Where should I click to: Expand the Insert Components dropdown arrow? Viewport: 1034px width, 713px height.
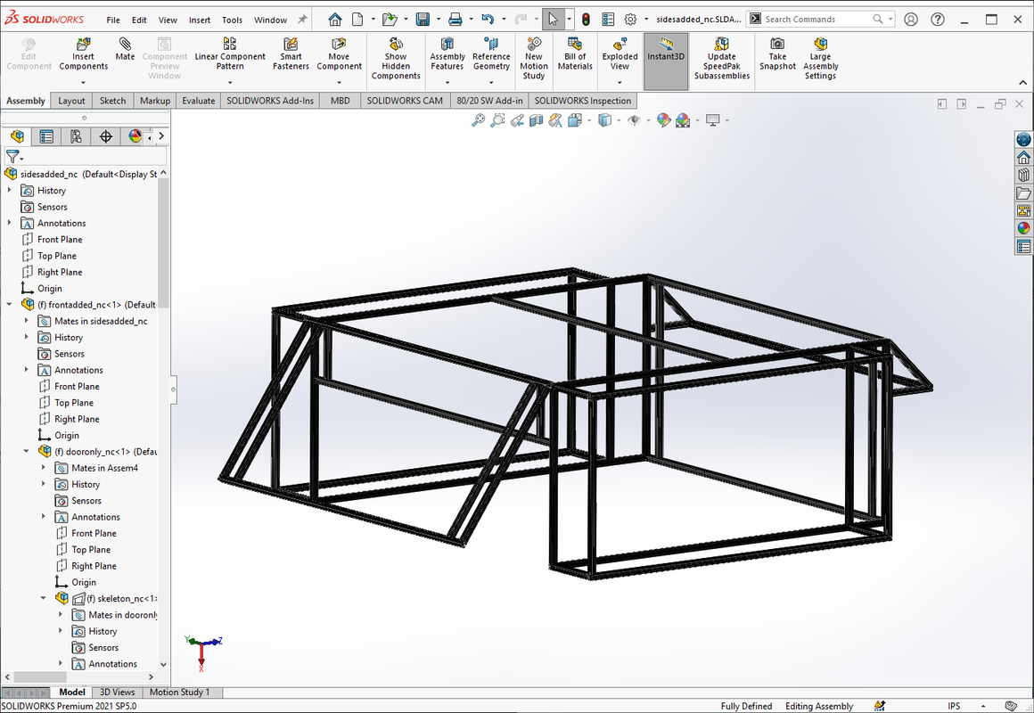coord(83,83)
